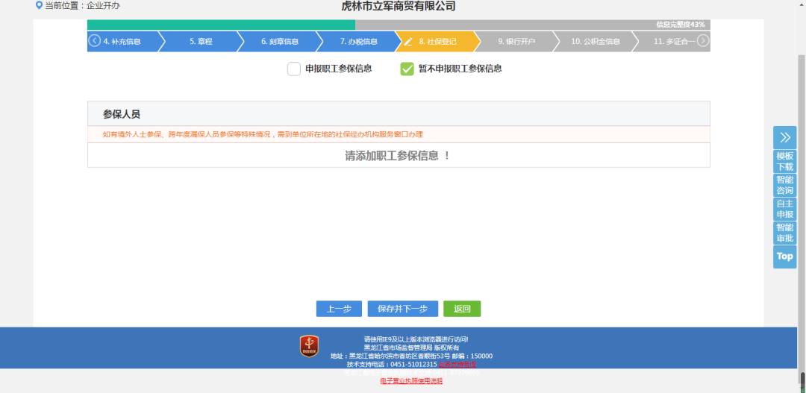Open step 5 章程
Screen dimensions: 806x393
(x=201, y=42)
